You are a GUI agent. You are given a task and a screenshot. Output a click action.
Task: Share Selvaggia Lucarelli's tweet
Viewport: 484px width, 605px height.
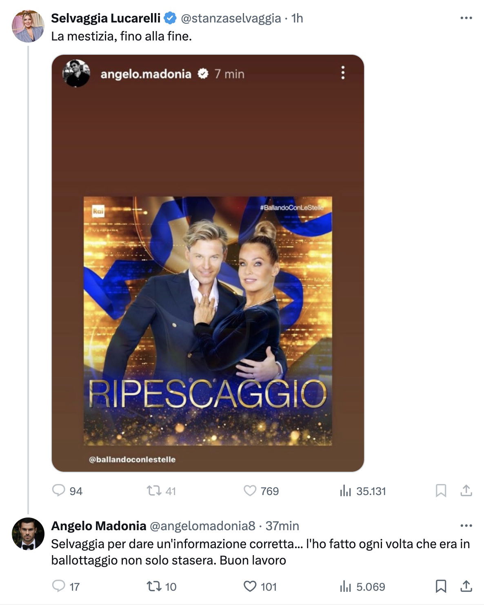[466, 491]
